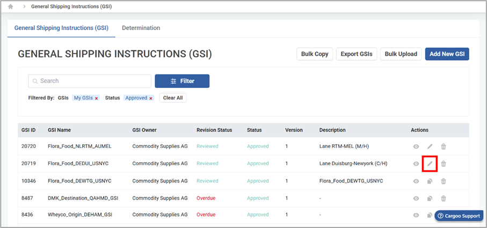Screen dimensions: 487x228
Task: Select Wheyco_Origin_DEHAM_GSI name
Action: (79, 215)
